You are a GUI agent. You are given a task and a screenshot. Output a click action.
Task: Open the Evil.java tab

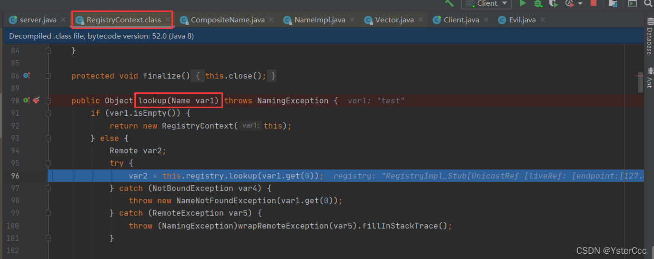tap(522, 20)
